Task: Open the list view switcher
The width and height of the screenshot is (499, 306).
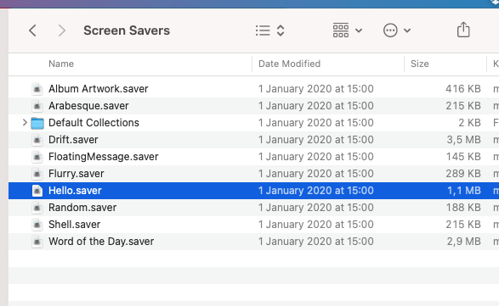Action: click(269, 31)
